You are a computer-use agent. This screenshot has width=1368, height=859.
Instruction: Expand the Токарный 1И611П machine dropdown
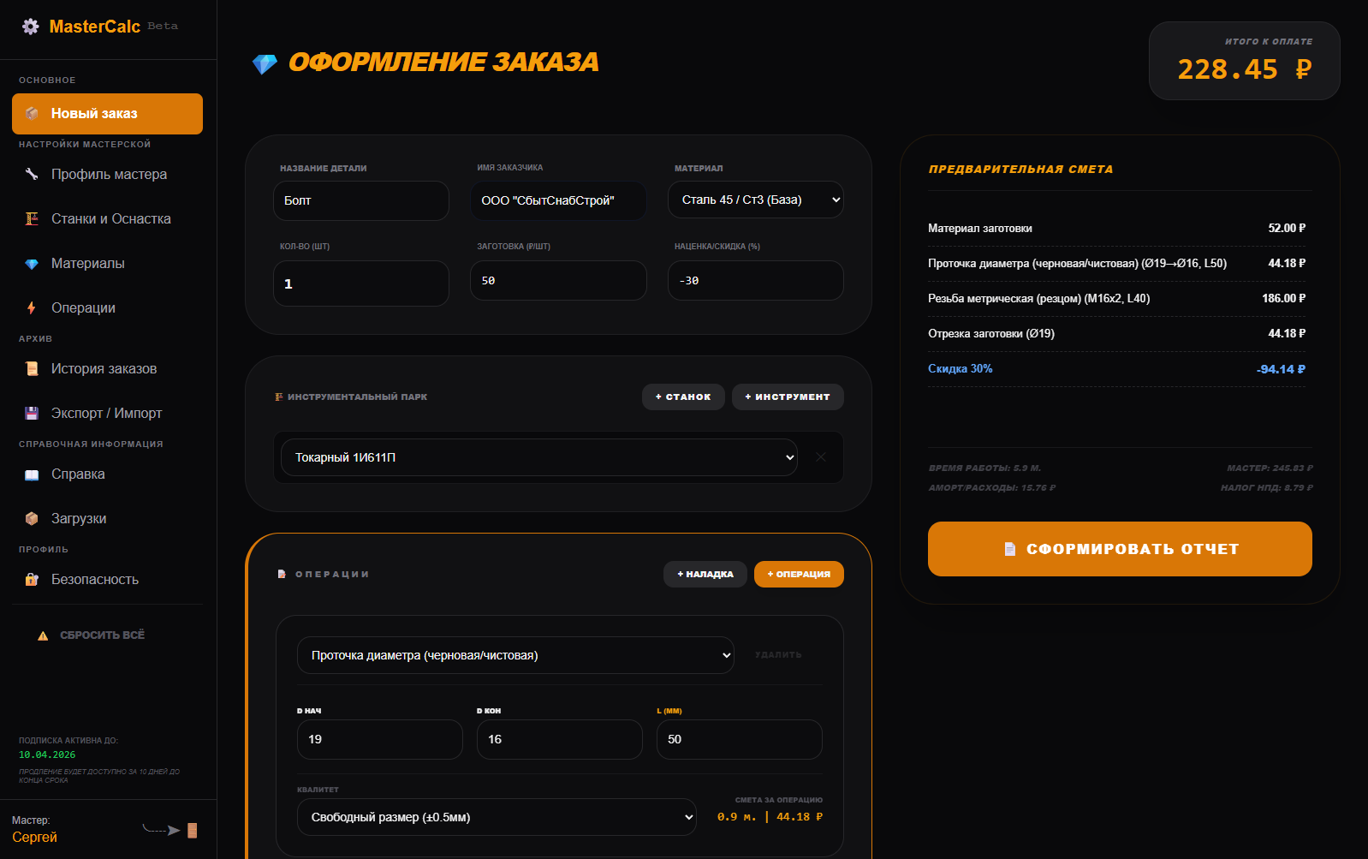click(538, 457)
